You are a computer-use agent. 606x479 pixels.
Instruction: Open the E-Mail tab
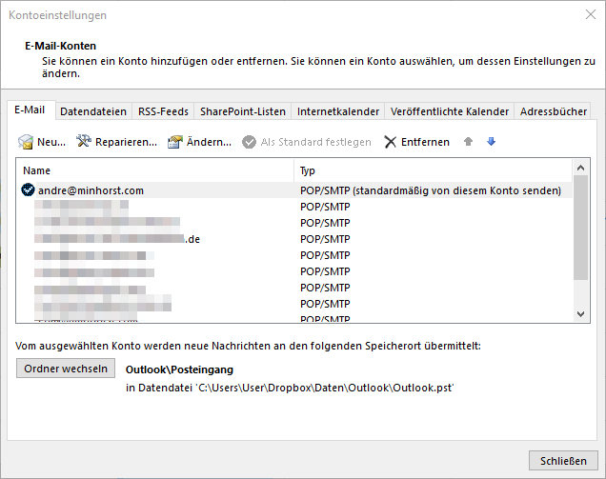point(30,110)
